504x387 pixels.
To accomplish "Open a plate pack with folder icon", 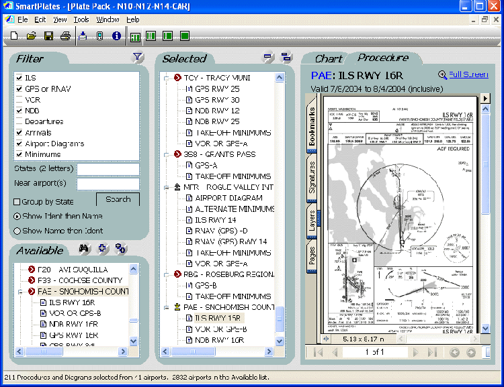I will coord(31,36).
